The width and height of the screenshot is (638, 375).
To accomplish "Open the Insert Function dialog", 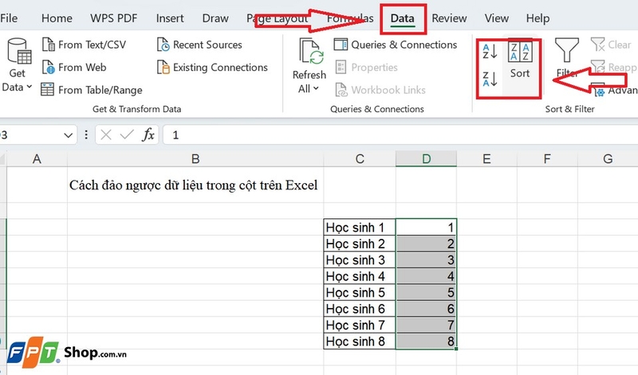I will pos(148,135).
